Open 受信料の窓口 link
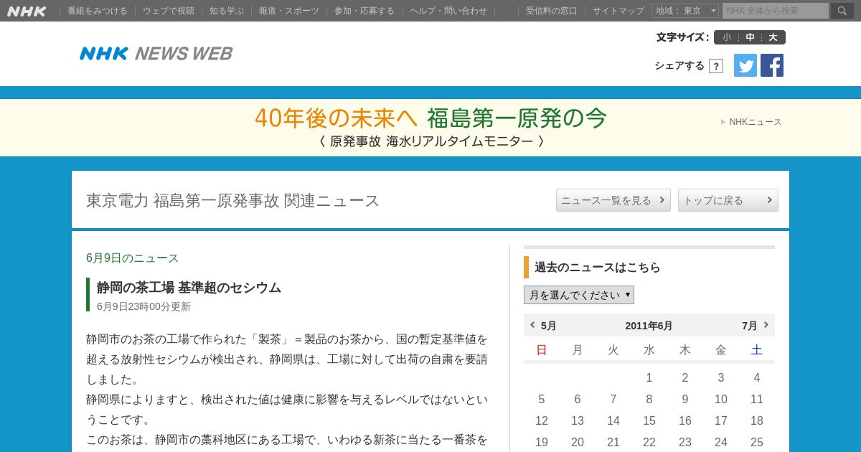Image resolution: width=861 pixels, height=452 pixels. point(551,11)
